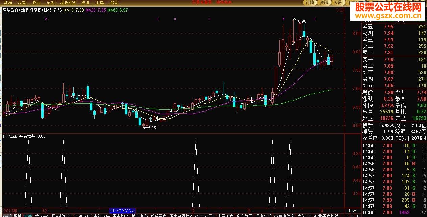
Task: Click the 今开 7.74 value
Action: pos(422,92)
